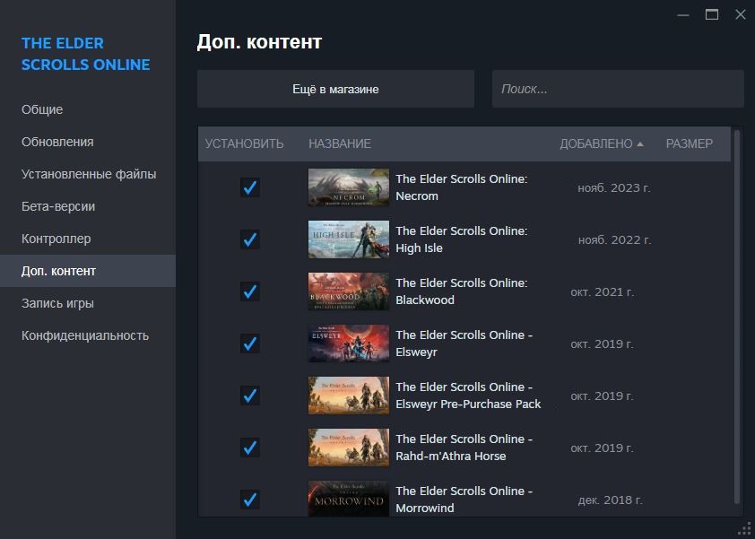Viewport: 755px width, 539px height.
Task: Toggle install checkbox for High Isle
Action: point(250,239)
